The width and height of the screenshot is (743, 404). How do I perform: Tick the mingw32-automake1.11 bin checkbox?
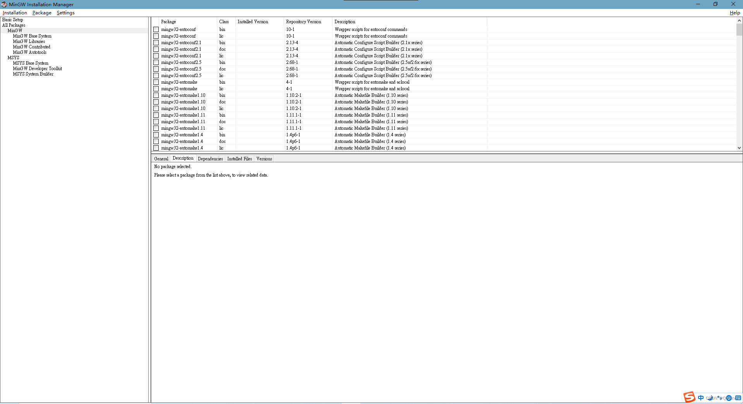pyautogui.click(x=156, y=115)
